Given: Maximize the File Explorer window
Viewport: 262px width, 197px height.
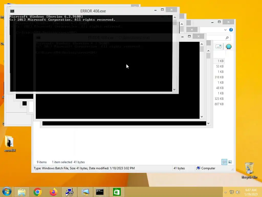Looking at the screenshot, I should pyautogui.click(x=219, y=22).
